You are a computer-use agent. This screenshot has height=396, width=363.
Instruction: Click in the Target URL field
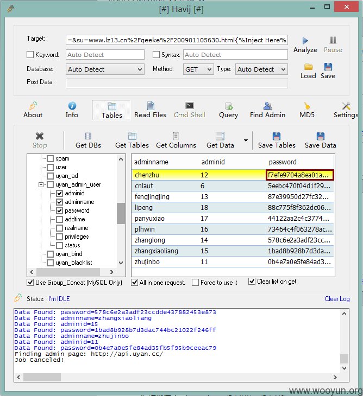tap(177, 40)
